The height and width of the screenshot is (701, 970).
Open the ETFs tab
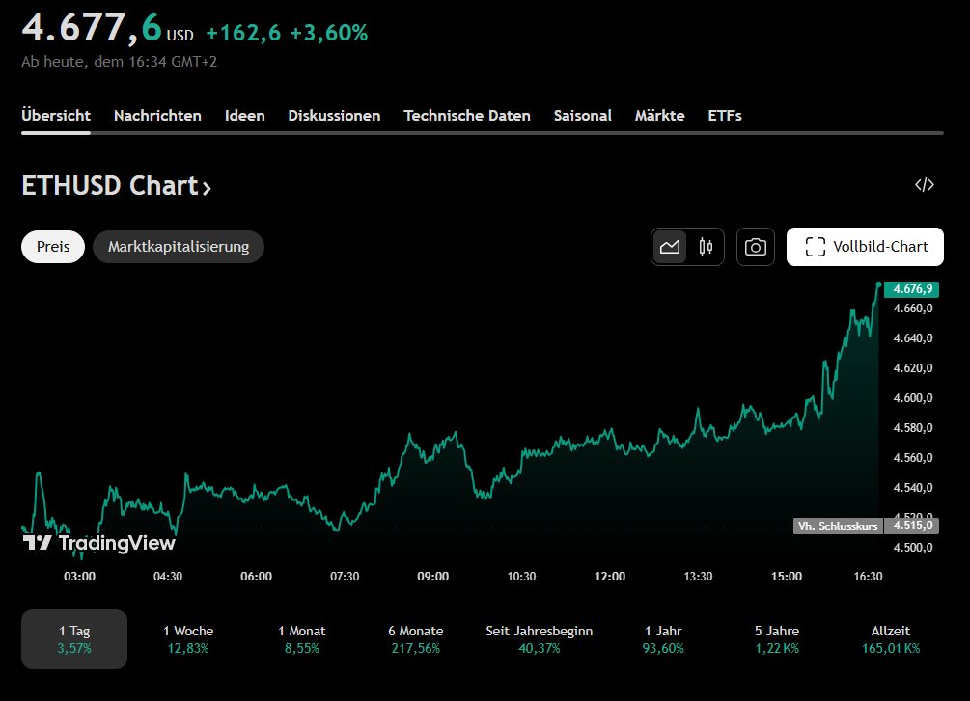coord(724,115)
